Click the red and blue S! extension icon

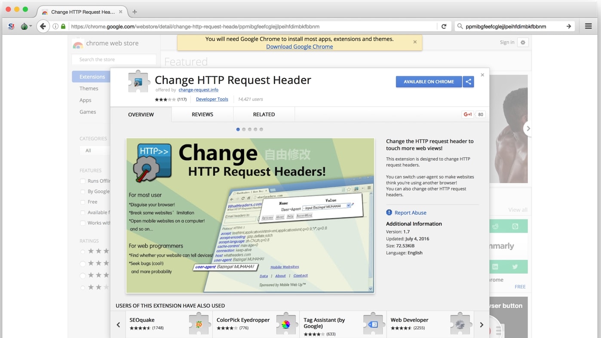[x=11, y=27]
